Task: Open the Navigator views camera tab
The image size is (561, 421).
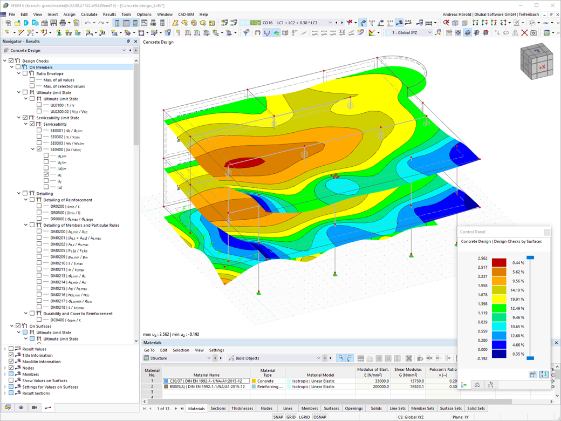Action: (35, 408)
